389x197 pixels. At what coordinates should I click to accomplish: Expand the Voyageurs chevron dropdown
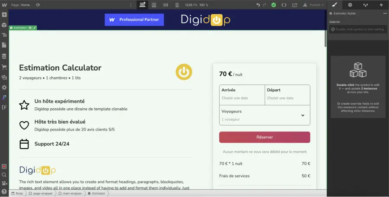tap(303, 116)
